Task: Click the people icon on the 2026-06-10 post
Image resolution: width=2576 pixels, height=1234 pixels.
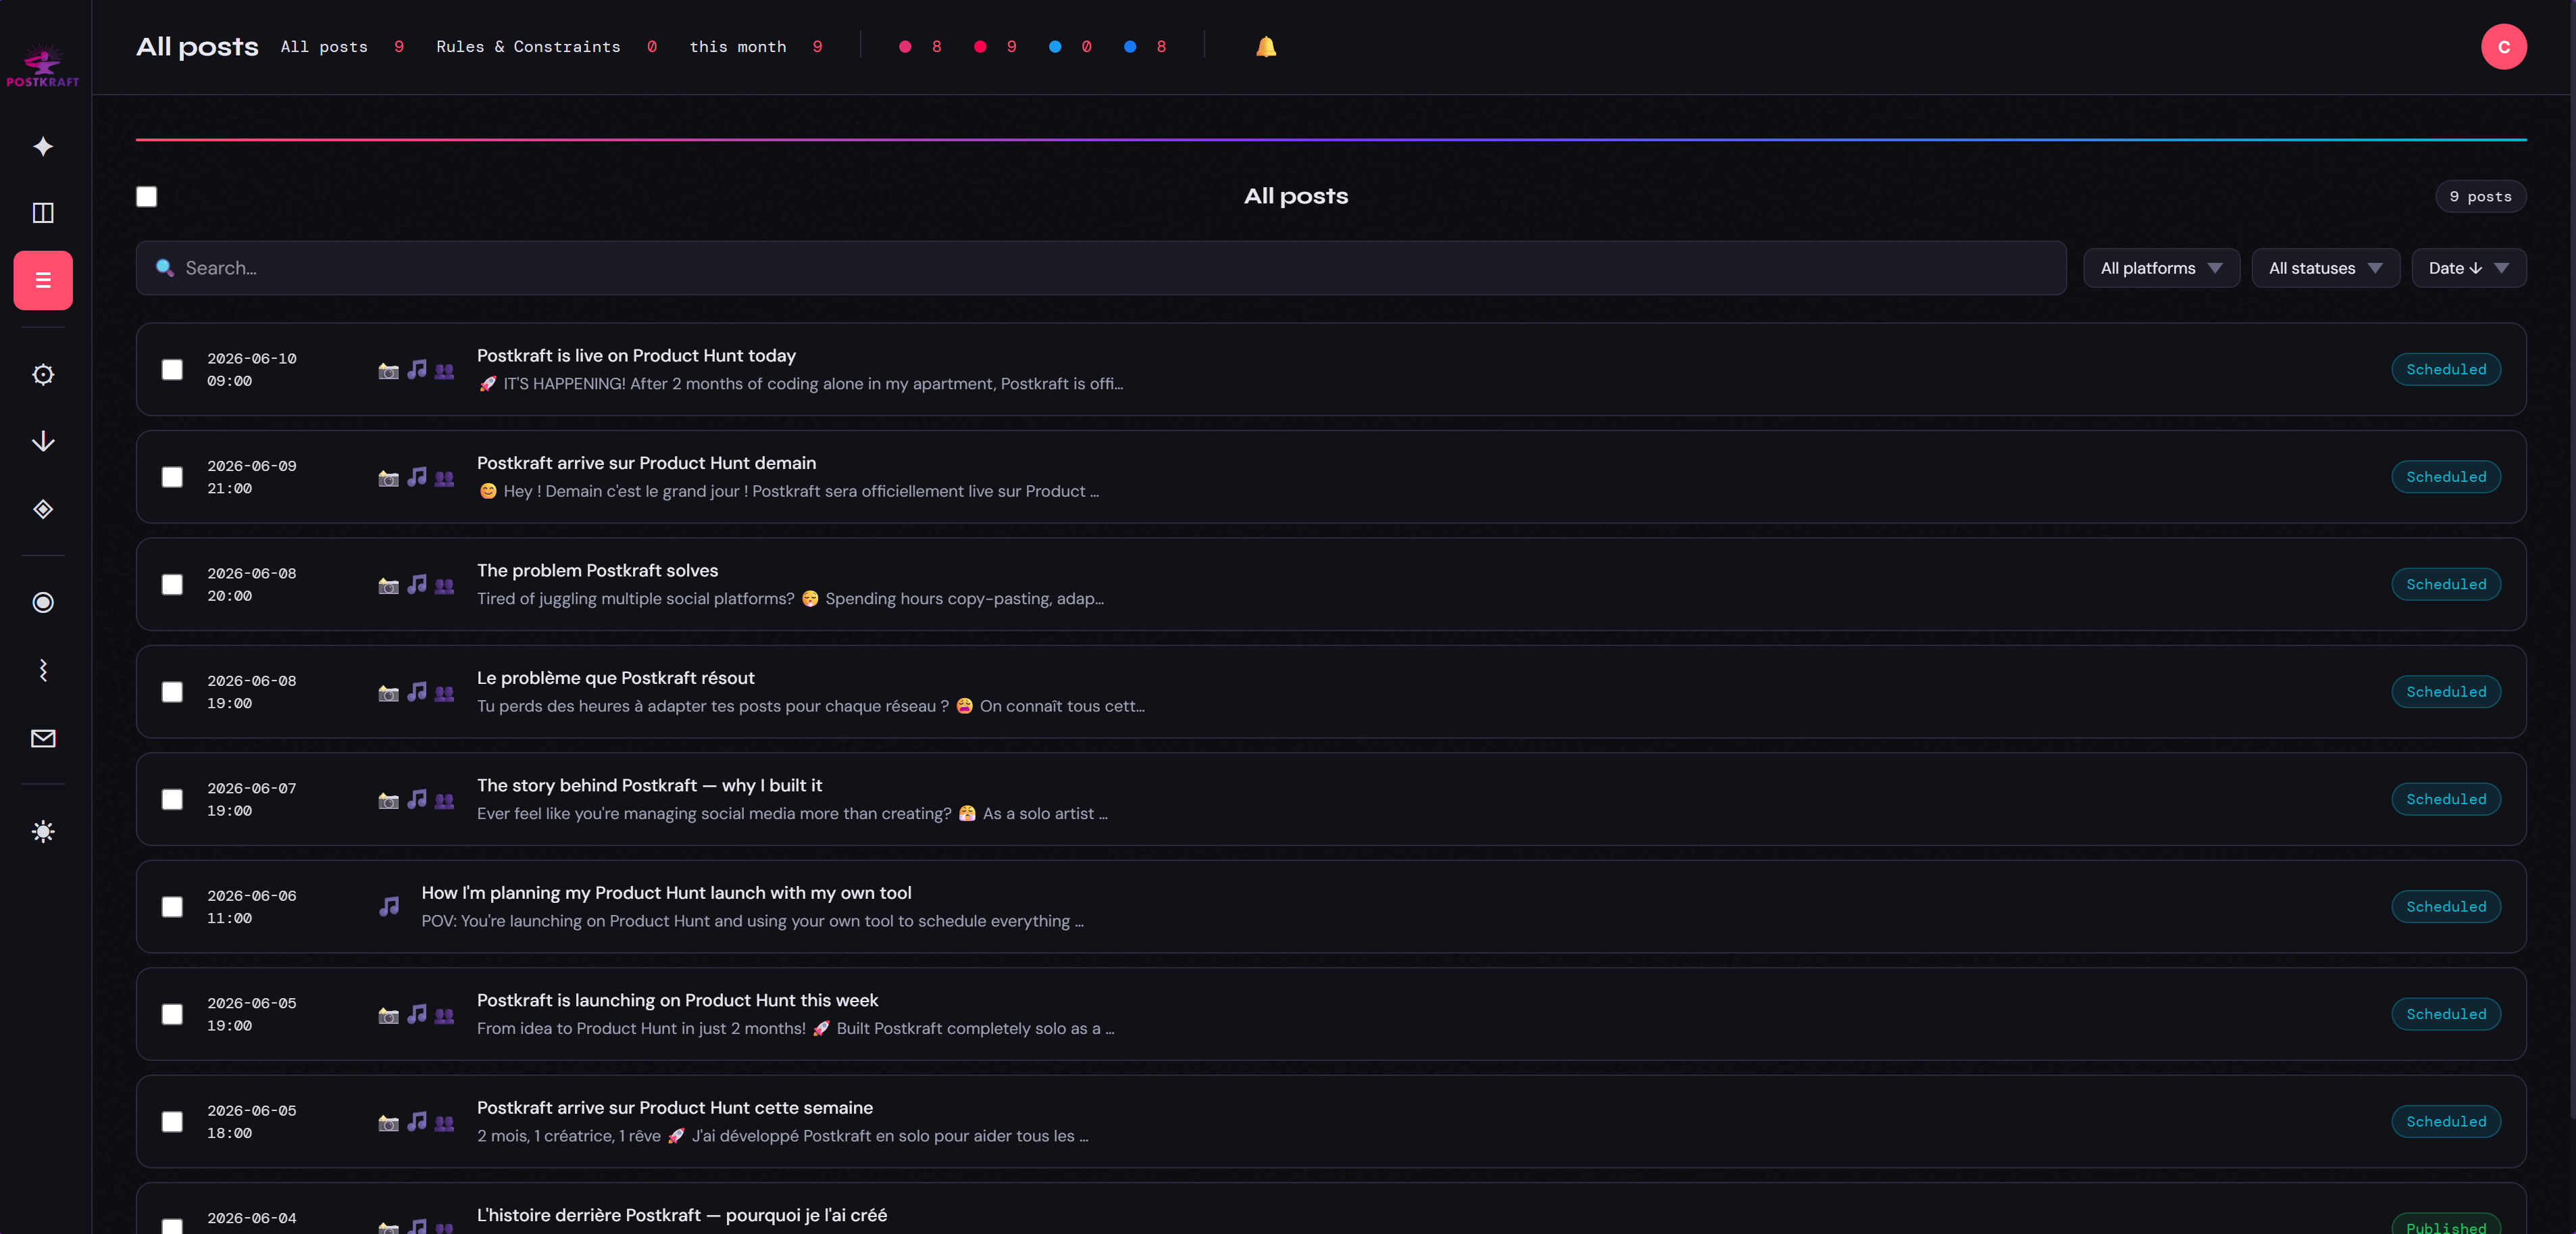Action: [444, 371]
